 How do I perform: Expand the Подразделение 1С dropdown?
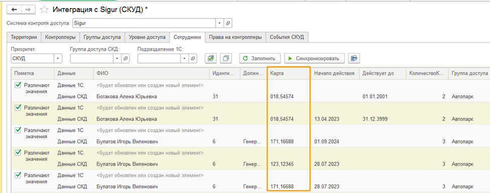coord(184,58)
